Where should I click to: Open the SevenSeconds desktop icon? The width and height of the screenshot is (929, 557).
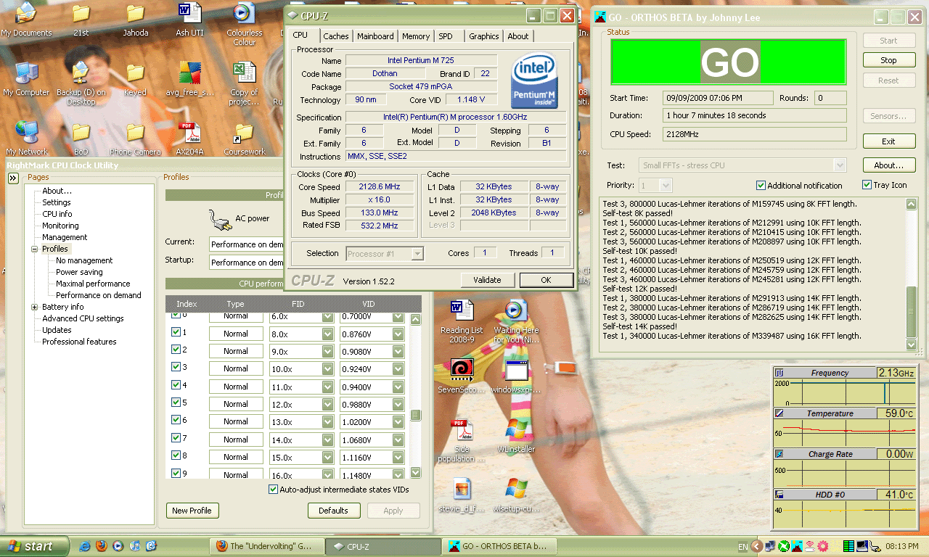click(461, 370)
